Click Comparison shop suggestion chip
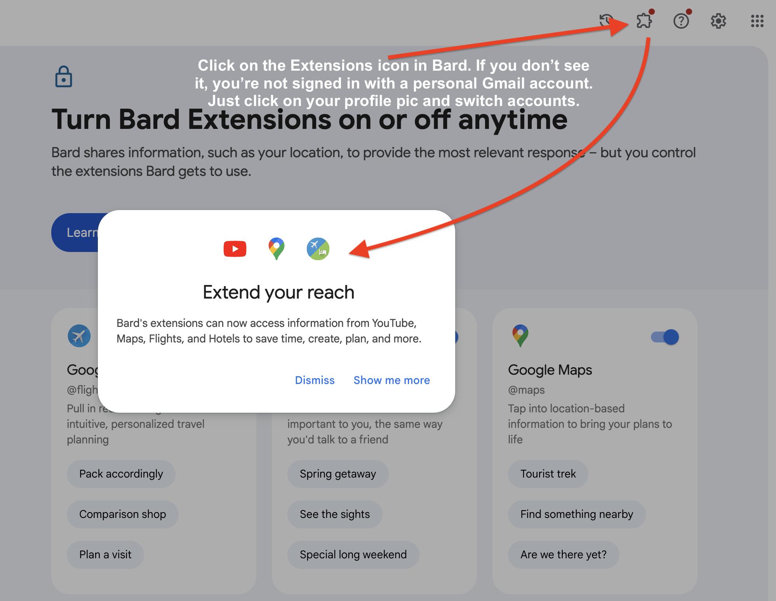 pos(122,514)
